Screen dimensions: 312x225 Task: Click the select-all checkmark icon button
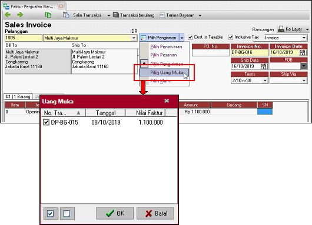51,214
